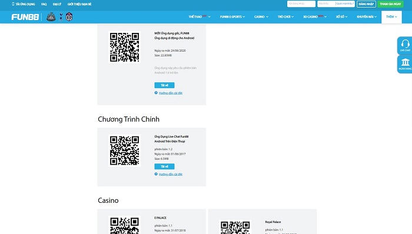This screenshot has height=234, width=412.
Task: Expand the Xổ Số menu
Action: [341, 17]
